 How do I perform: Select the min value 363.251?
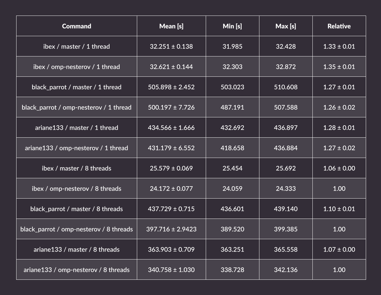click(x=232, y=249)
